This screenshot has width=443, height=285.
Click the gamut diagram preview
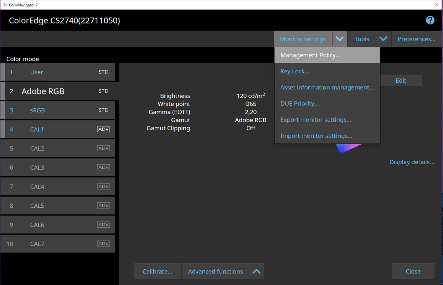click(x=348, y=148)
